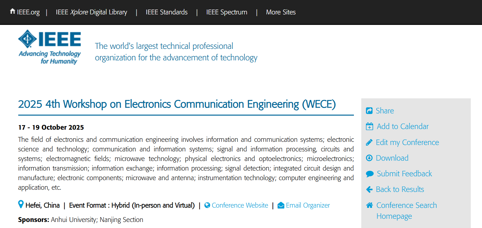Click the Share arrow icon
Viewport: 482px width, 228px height.
369,111
